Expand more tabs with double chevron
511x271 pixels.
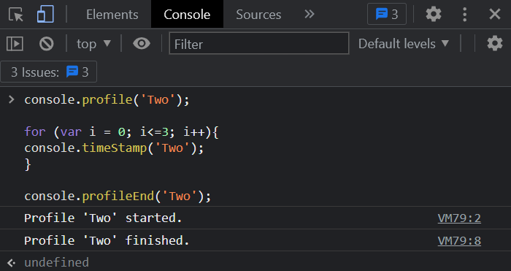click(310, 14)
